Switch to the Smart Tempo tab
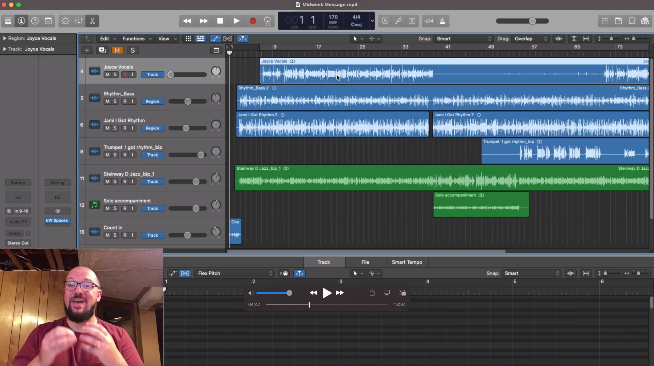Viewport: 654px width, 366px height. pos(407,262)
